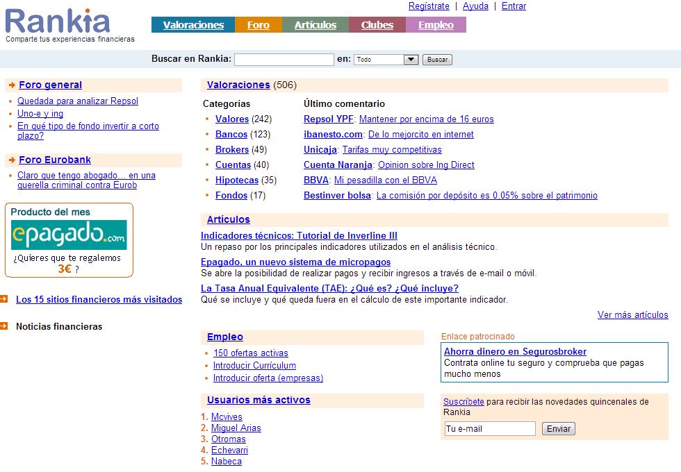Open the Unicaja link

(x=320, y=150)
